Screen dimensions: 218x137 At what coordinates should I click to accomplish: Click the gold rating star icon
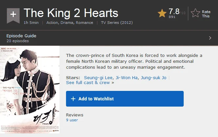162,13
